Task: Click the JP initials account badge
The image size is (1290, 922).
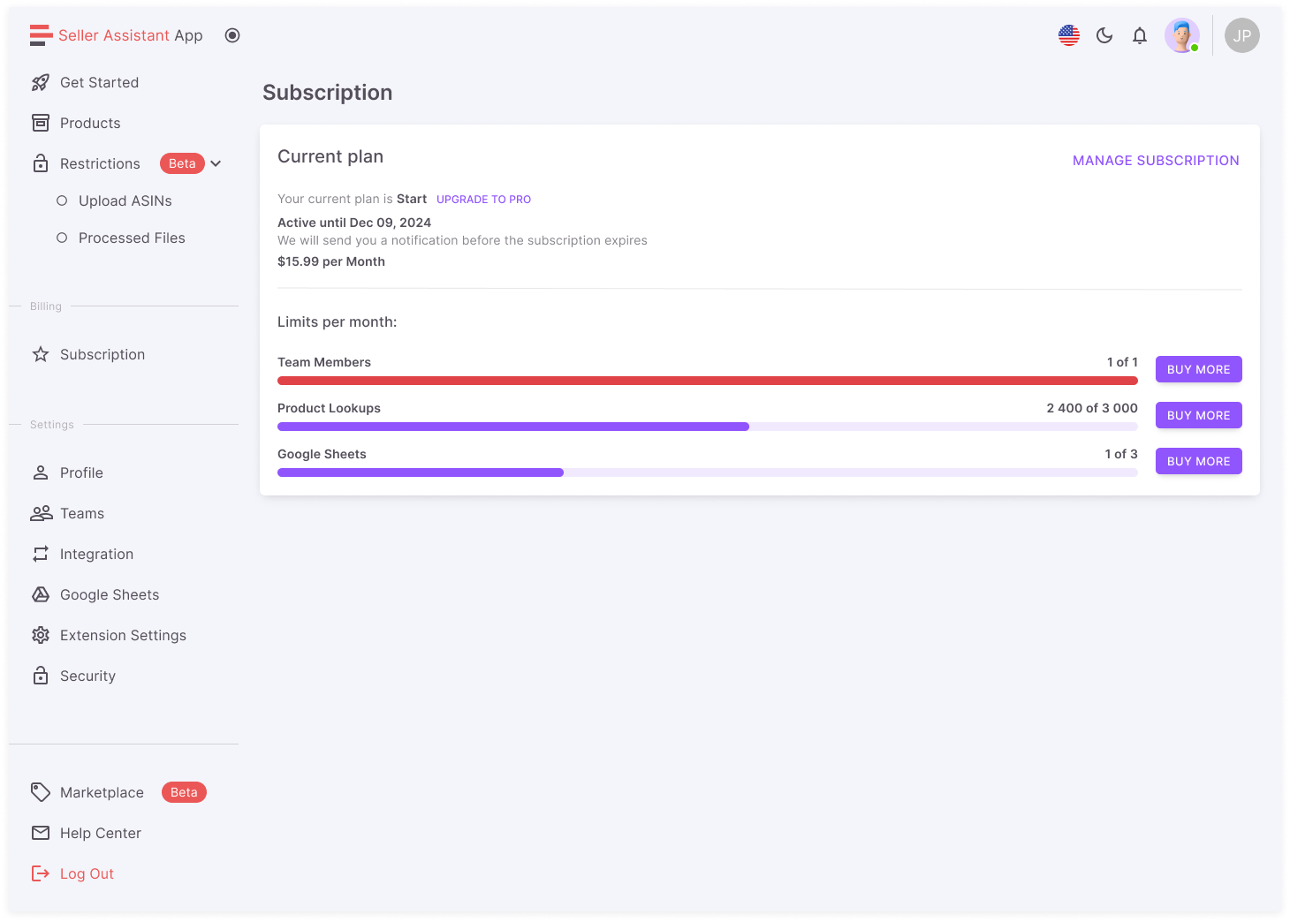Action: [x=1241, y=35]
